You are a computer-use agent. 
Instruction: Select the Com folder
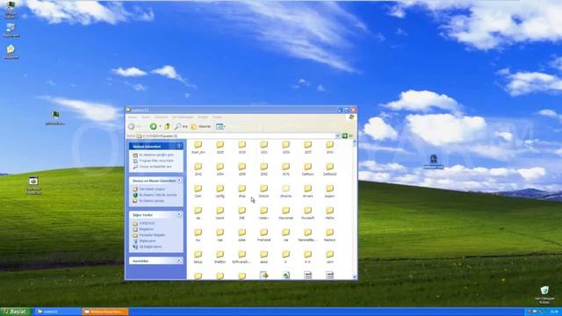click(198, 191)
